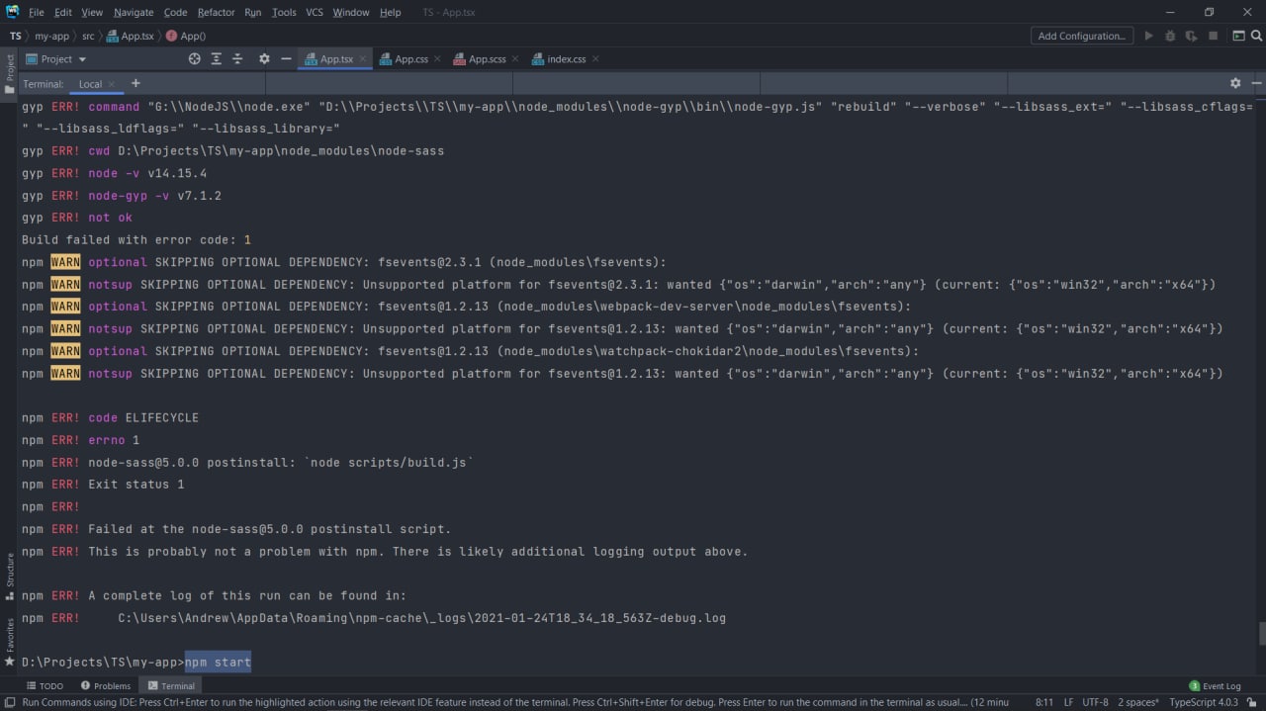Click the terminal vertical scrollbar thumb

[1261, 634]
